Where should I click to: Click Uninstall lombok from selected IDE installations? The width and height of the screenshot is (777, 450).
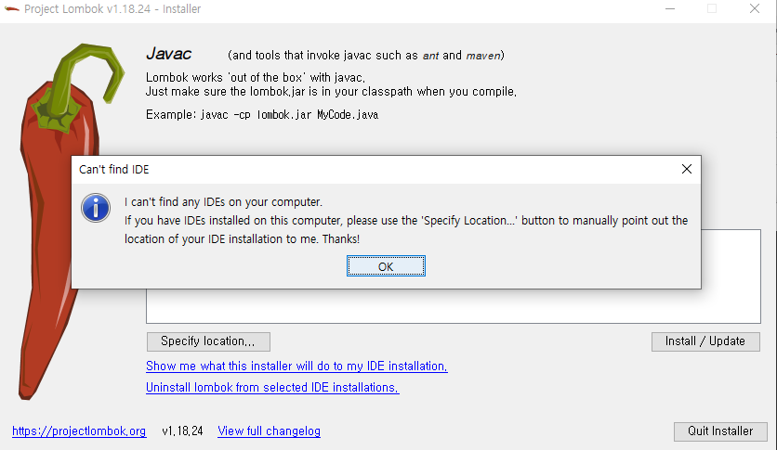[x=272, y=387]
